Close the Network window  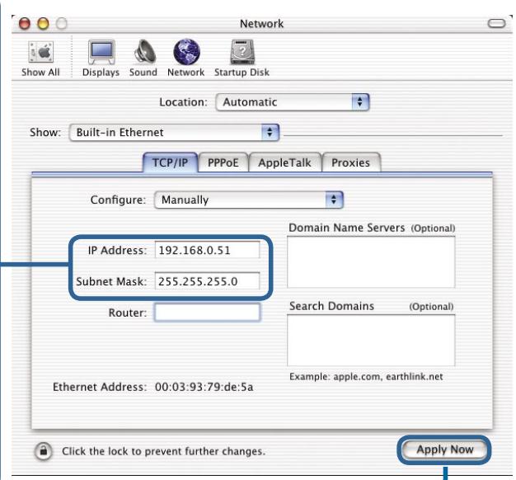25,24
